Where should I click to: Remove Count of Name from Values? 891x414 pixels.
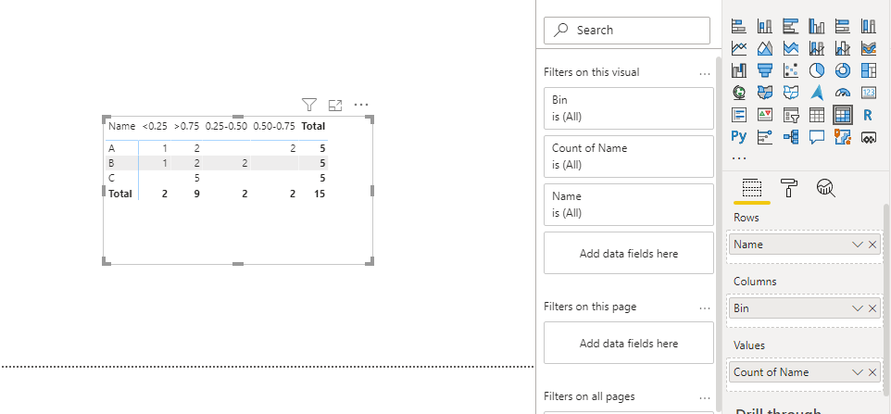(872, 372)
